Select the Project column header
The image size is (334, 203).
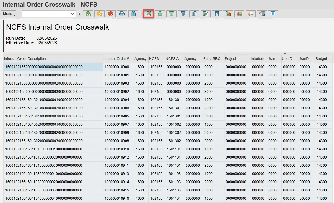point(230,59)
